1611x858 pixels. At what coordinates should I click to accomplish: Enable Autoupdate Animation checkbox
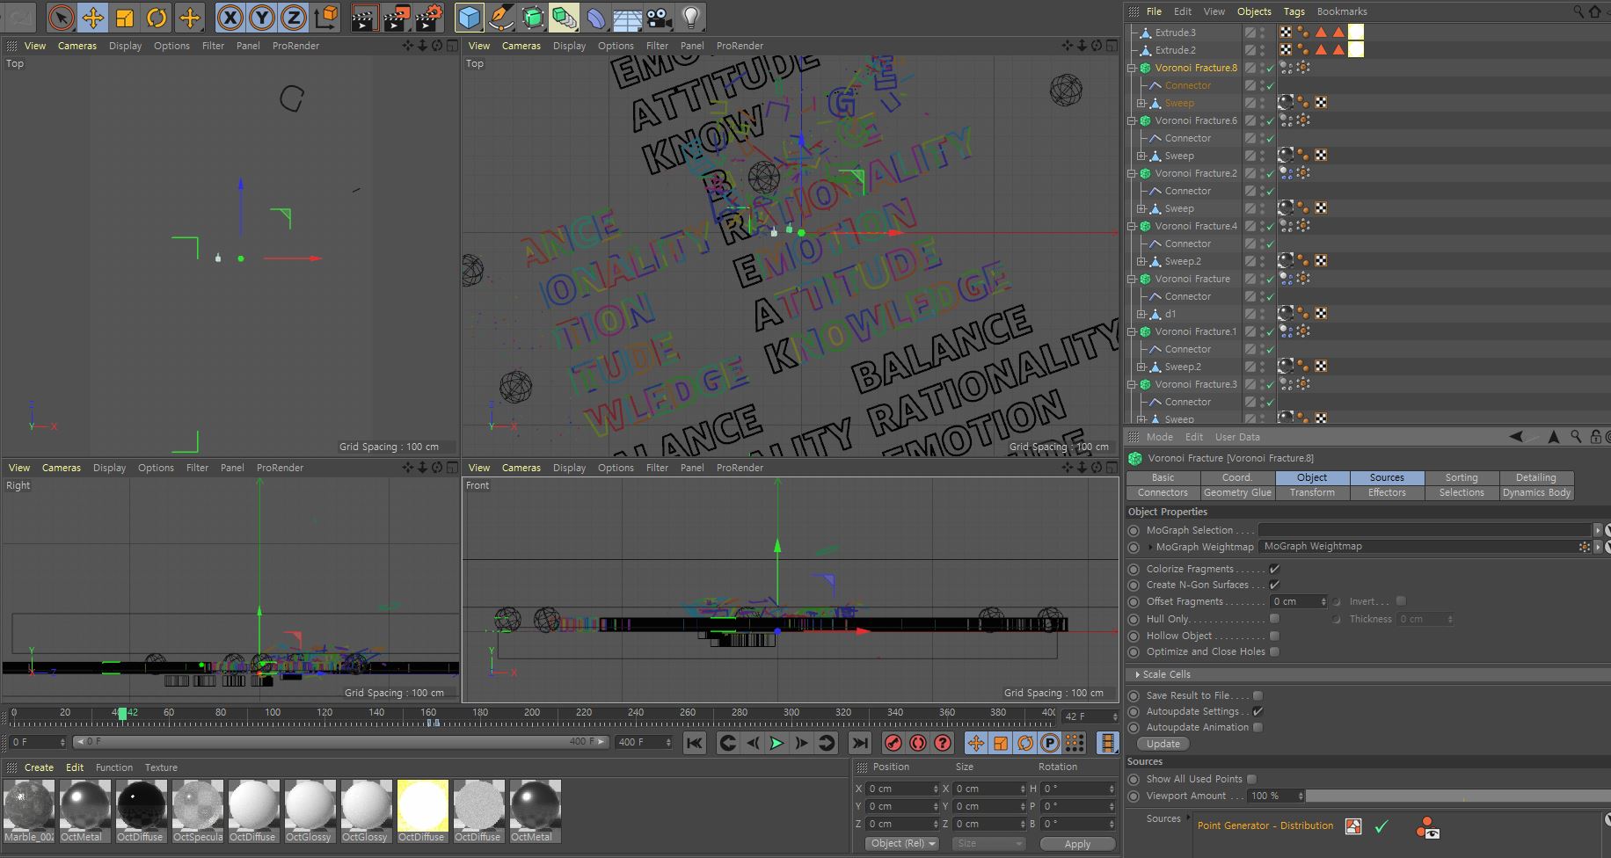click(x=1257, y=727)
